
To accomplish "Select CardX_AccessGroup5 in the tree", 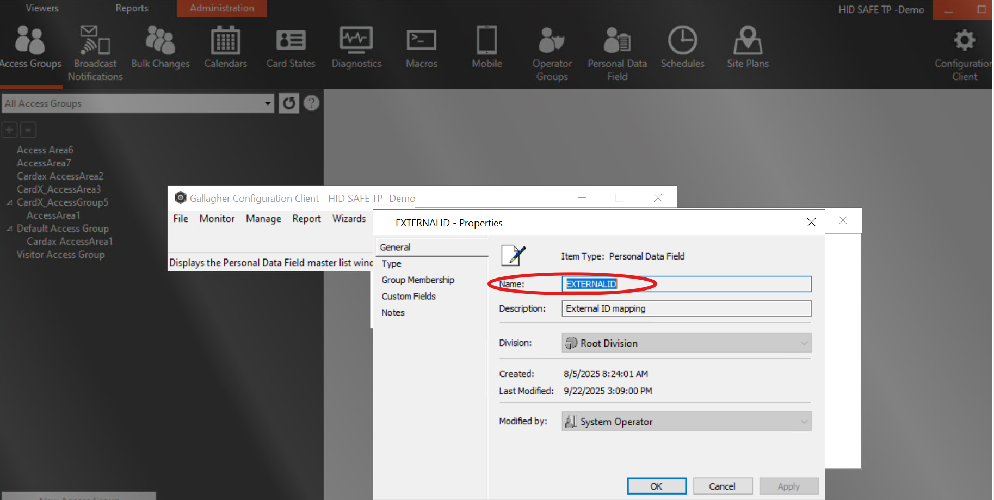I will pyautogui.click(x=63, y=202).
